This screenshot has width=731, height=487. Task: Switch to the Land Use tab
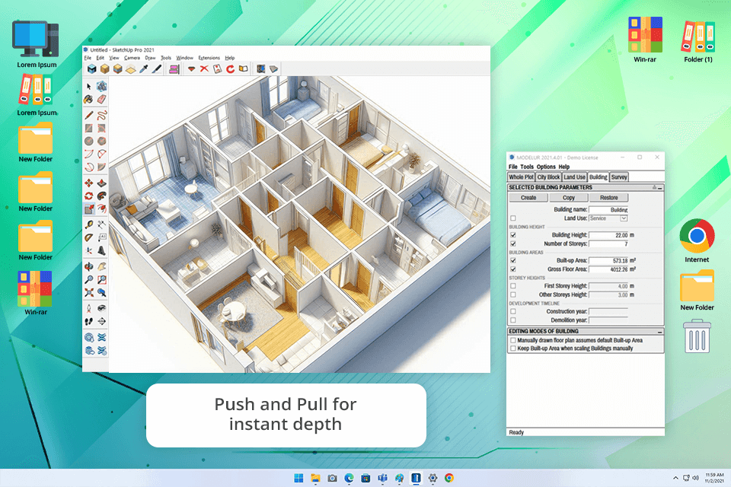click(x=574, y=177)
